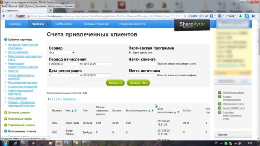260x146 pixels.
Task: Open the Пополнение счета step link
Action: 233,104
